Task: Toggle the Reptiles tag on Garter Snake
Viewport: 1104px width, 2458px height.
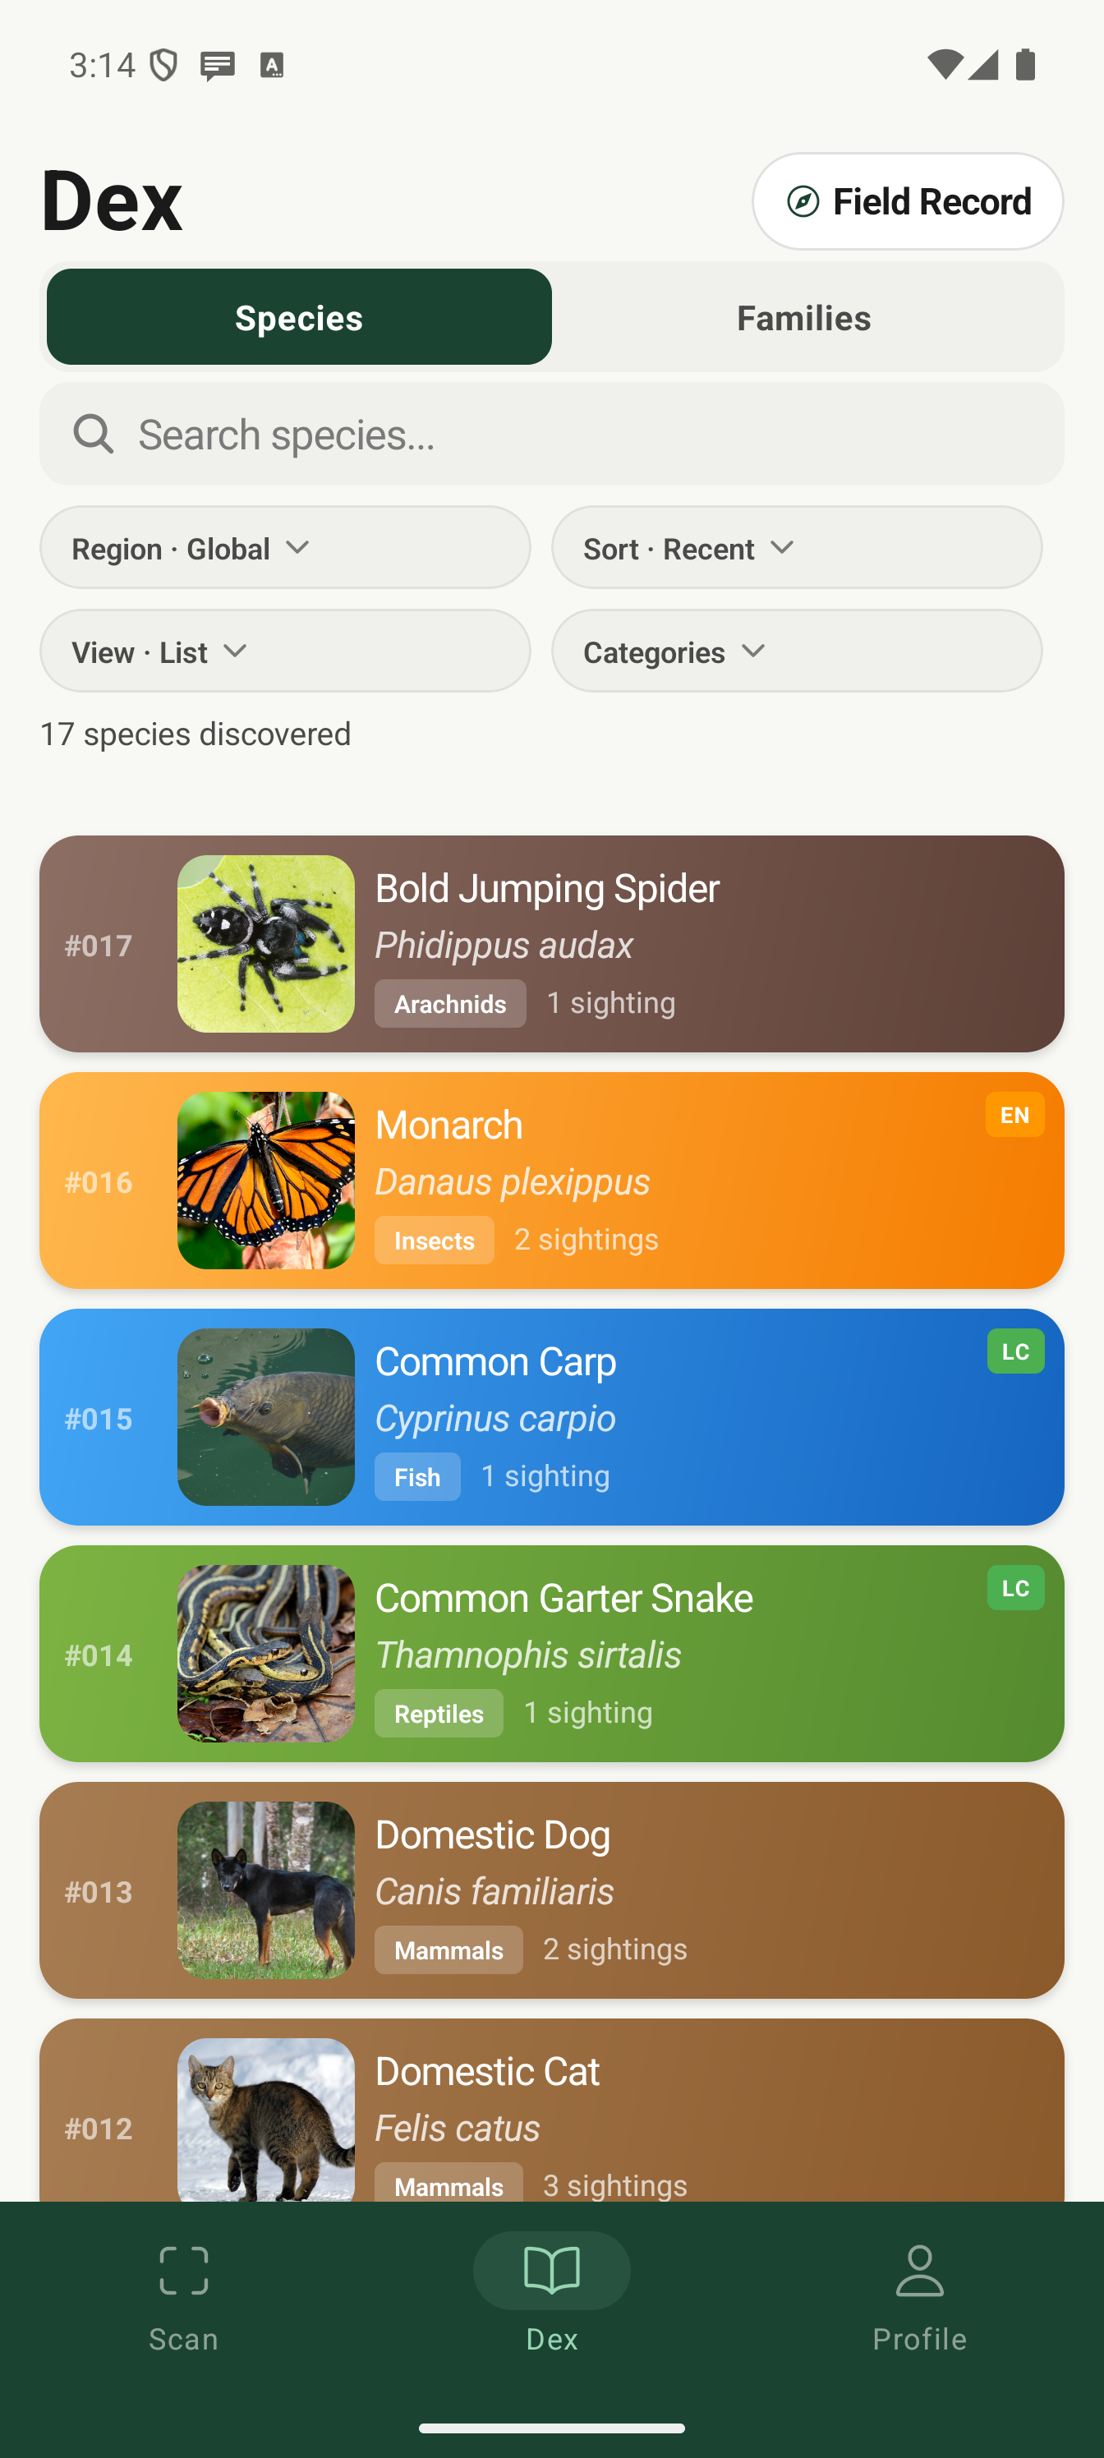Action: pos(438,1713)
